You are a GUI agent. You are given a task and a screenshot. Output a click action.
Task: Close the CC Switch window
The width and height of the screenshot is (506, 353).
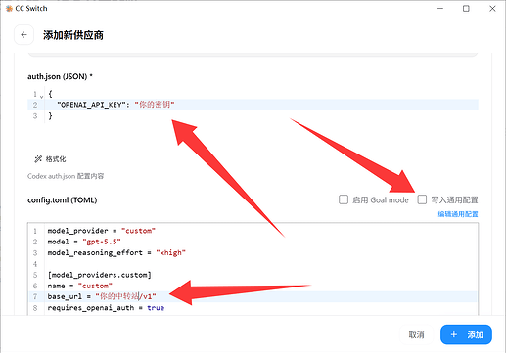coord(492,9)
